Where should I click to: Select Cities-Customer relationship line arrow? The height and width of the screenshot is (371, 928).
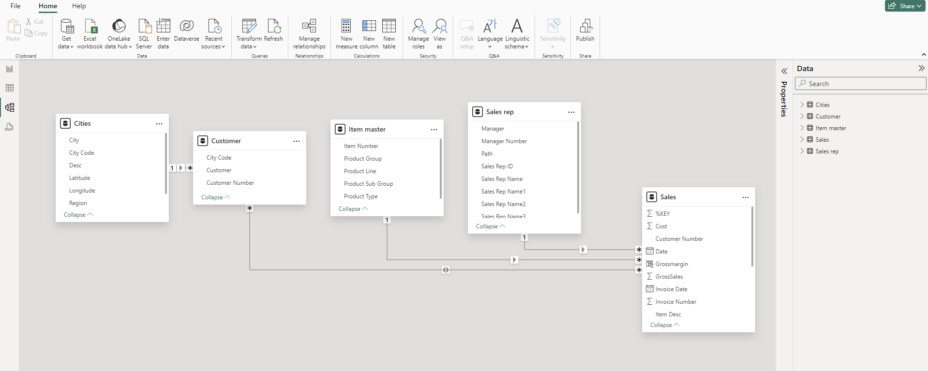coord(181,168)
